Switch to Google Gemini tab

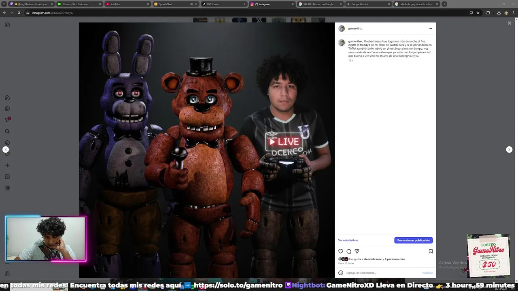[368, 4]
